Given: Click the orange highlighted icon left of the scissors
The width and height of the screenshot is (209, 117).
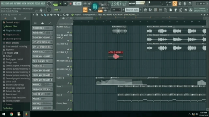Looking at the screenshot, I should coord(175,4).
